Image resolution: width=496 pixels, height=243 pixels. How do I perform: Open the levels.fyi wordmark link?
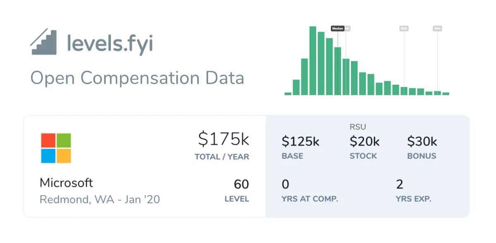110,44
